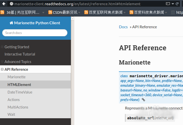
Task: Collapse the API Reference section
Action: tap(2, 69)
